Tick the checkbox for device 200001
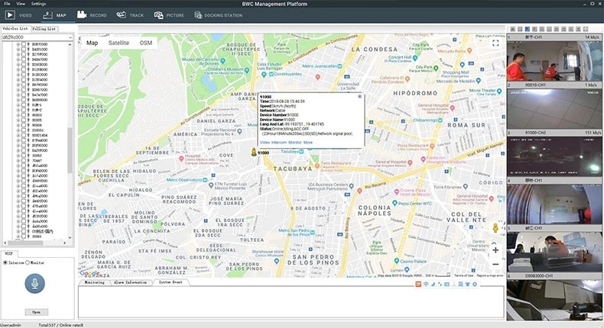Image resolution: width=604 pixels, height=328 pixels. tap(24, 130)
